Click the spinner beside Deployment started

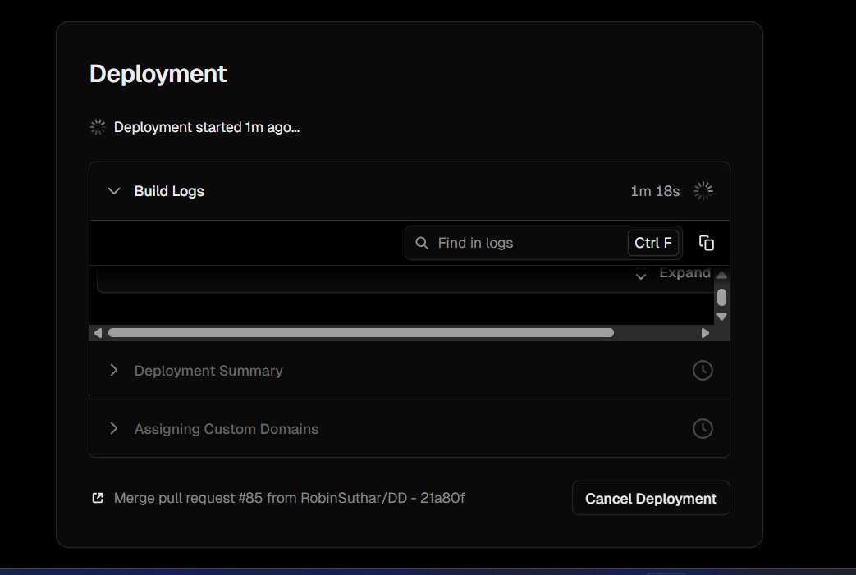98,127
